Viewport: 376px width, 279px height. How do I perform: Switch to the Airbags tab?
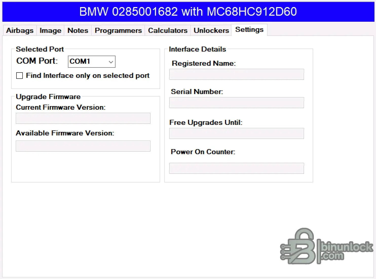pos(20,30)
